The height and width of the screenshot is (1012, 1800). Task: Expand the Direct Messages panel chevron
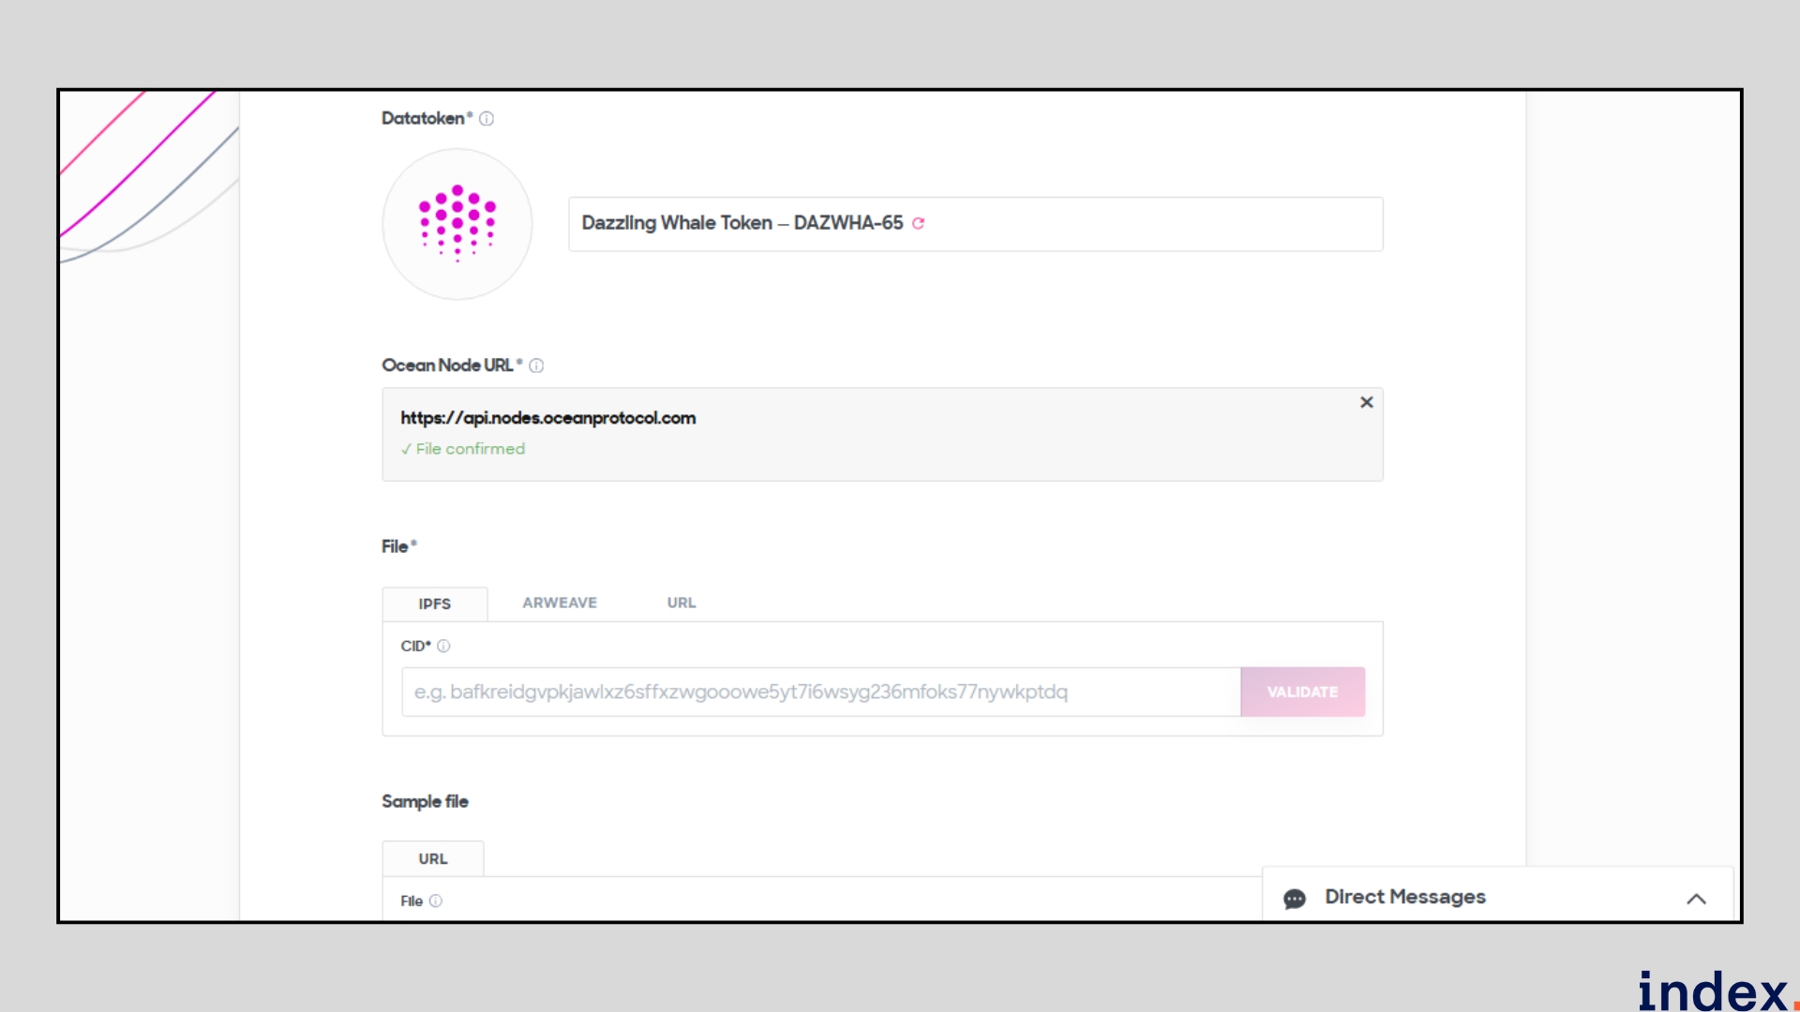pyautogui.click(x=1696, y=899)
